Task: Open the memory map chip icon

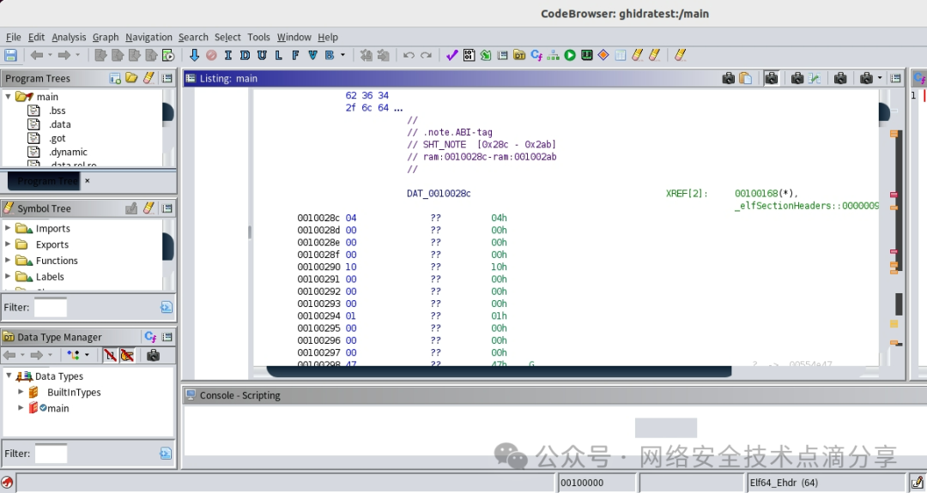Action: (x=586, y=56)
